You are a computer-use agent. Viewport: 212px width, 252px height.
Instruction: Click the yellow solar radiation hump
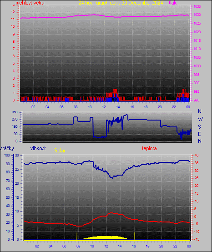point(105,238)
